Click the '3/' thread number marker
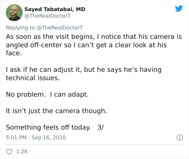 (x=100, y=127)
